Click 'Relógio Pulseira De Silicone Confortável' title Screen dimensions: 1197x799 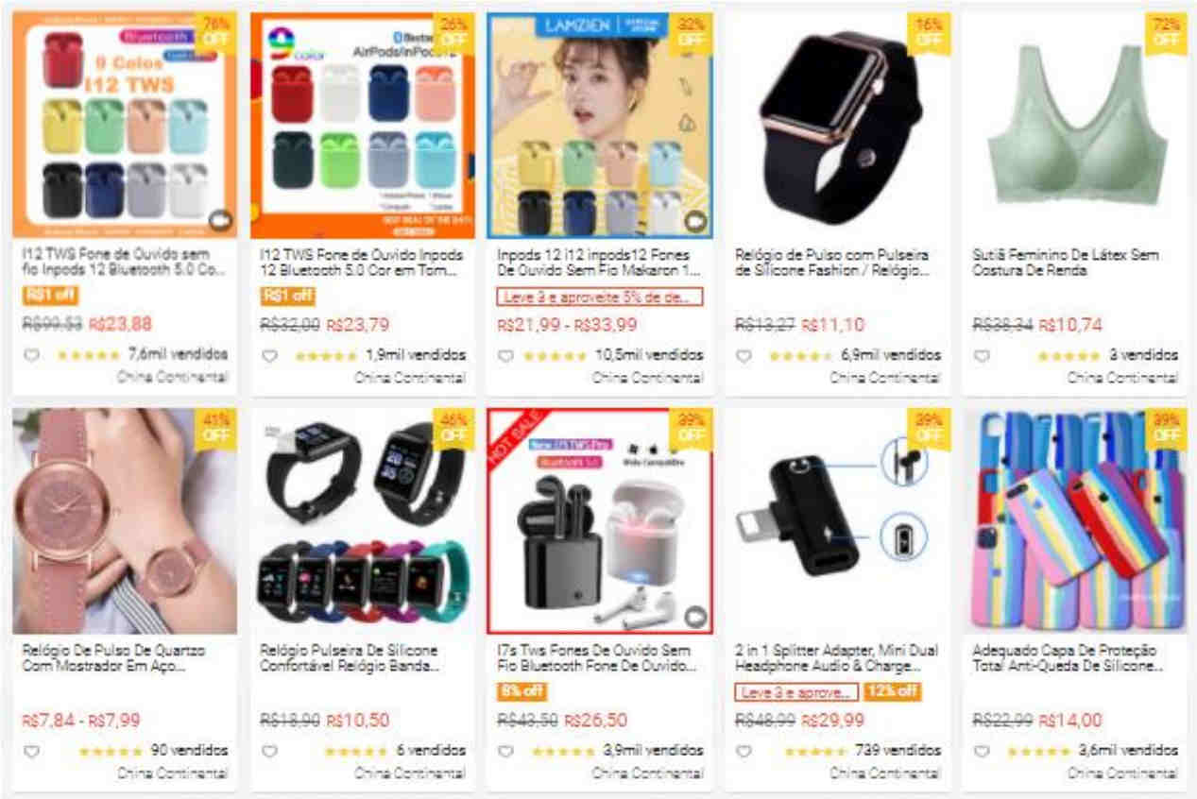click(350, 658)
